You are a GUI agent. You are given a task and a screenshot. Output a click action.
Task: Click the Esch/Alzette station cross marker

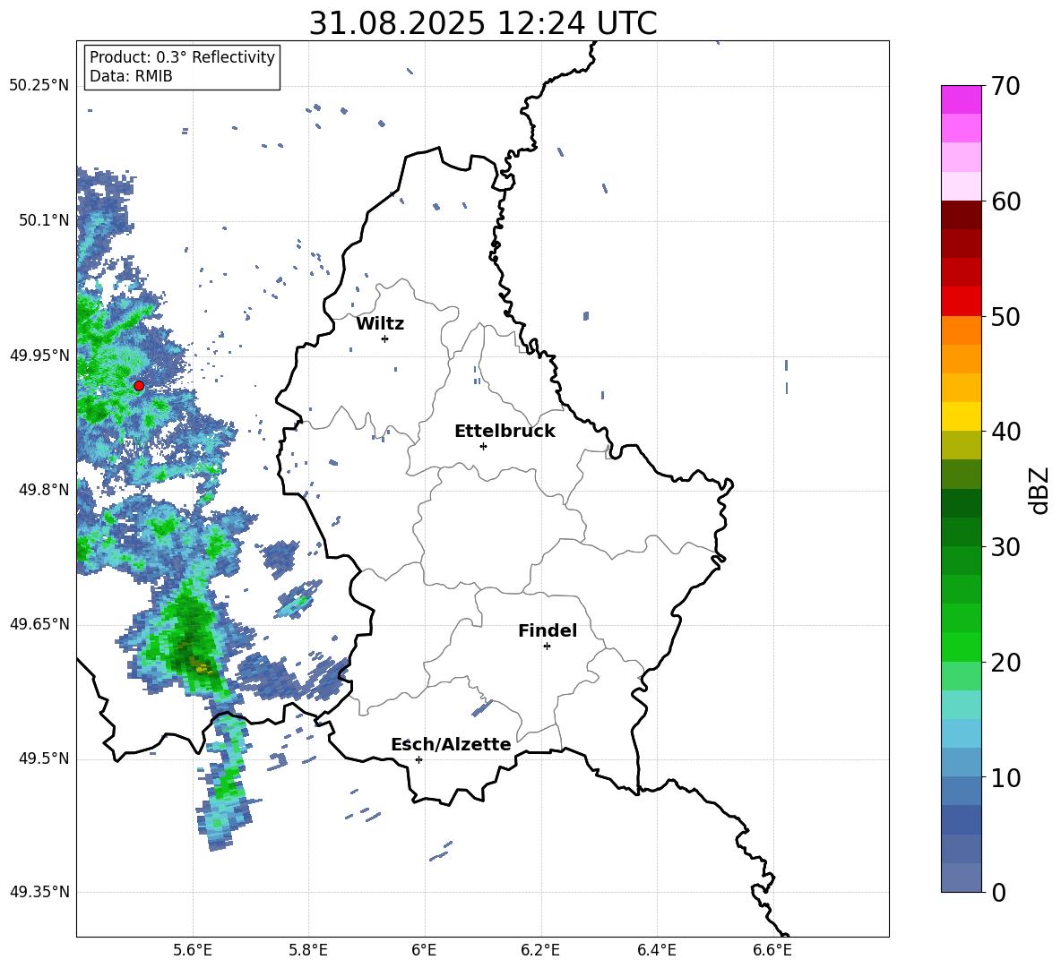click(418, 759)
